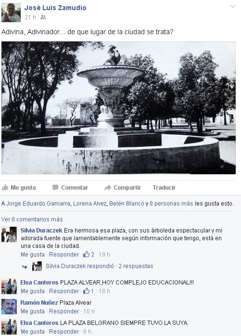
Task: Click the like count thumb on Elsa's Plaza Alvear comment
Action: [x=86, y=291]
